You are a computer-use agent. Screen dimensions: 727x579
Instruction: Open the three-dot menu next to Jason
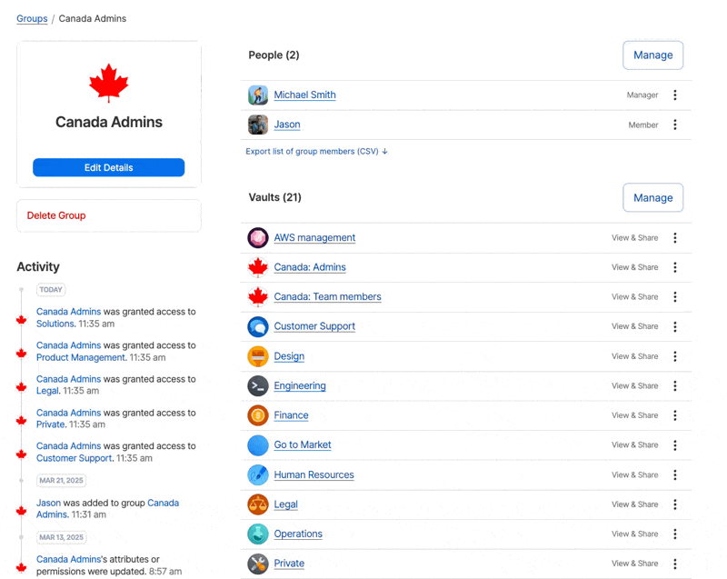675,124
